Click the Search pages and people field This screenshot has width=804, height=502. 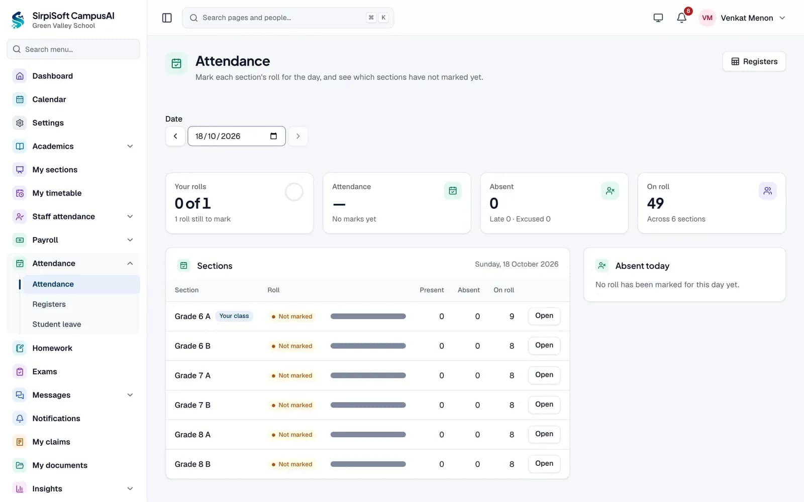tap(288, 18)
